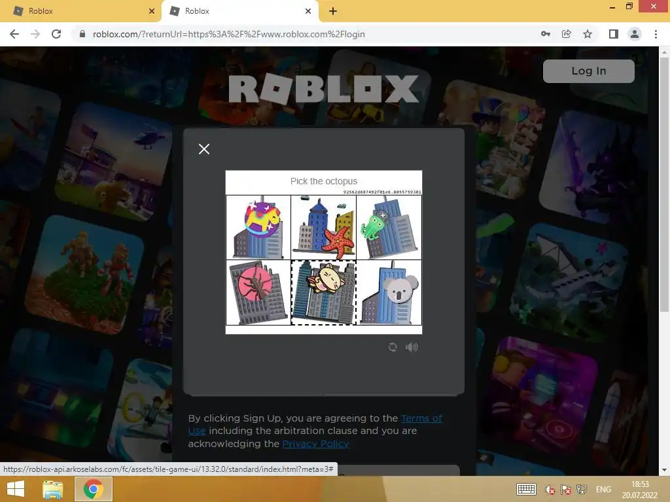The height and width of the screenshot is (502, 670).
Task: Open Chrome three-dot menu
Action: click(656, 34)
